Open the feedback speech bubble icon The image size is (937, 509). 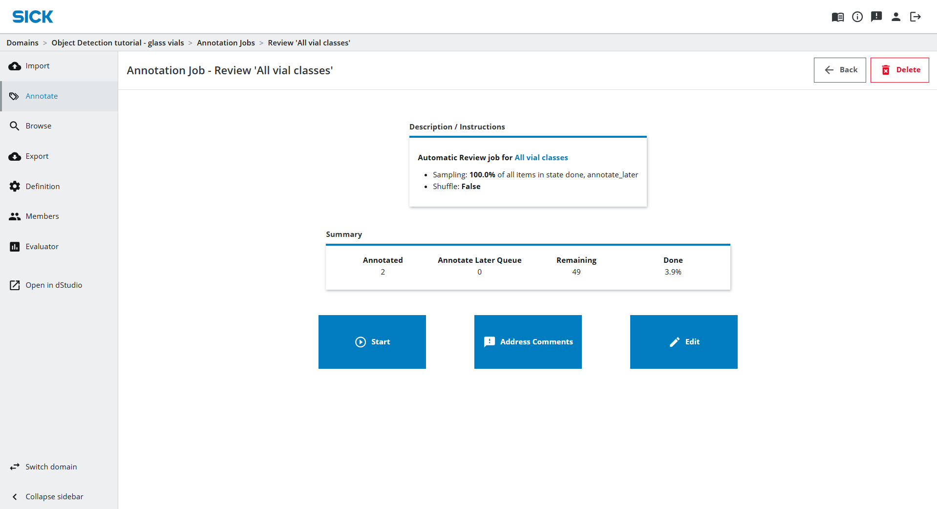[876, 17]
